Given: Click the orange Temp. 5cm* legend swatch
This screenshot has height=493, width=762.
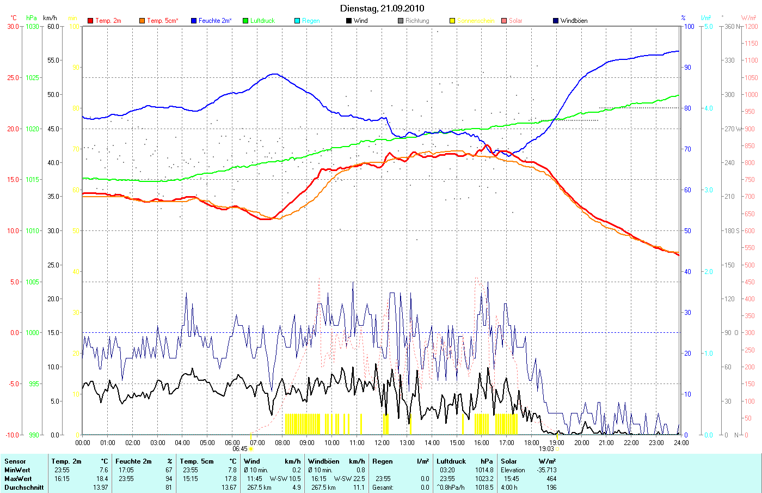Looking at the screenshot, I should click(142, 21).
